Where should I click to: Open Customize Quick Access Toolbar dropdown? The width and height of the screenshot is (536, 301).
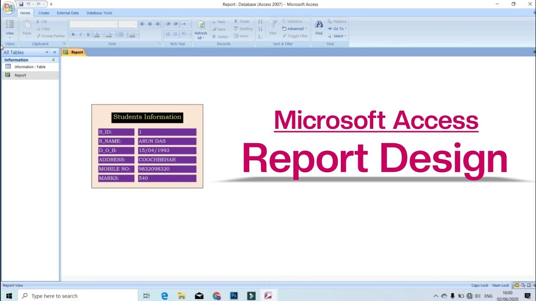point(51,4)
